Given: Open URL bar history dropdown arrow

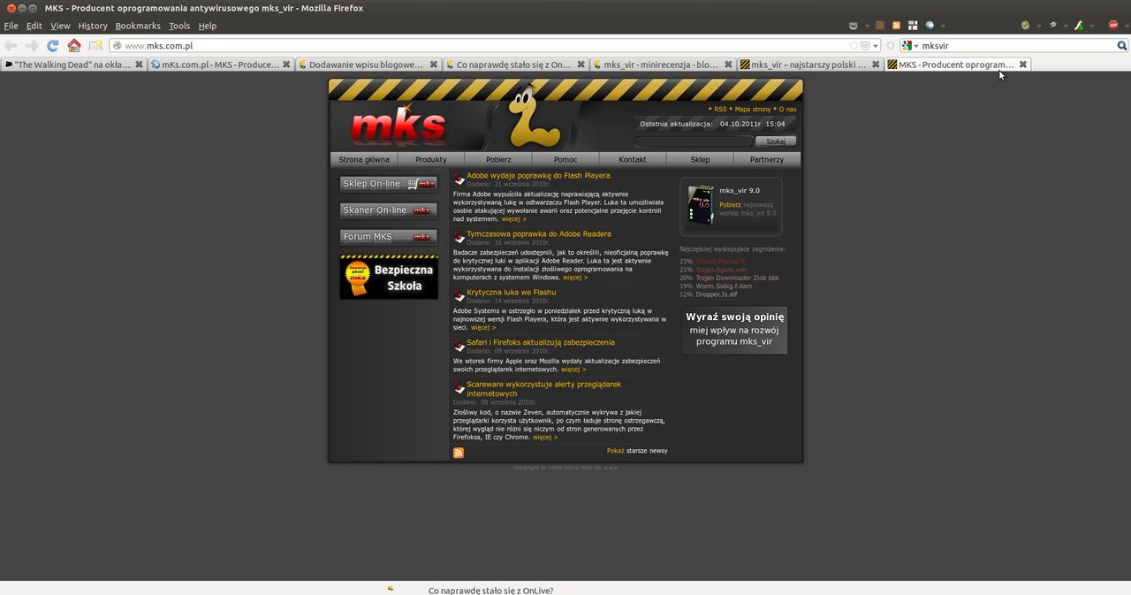Looking at the screenshot, I should pyautogui.click(x=876, y=46).
